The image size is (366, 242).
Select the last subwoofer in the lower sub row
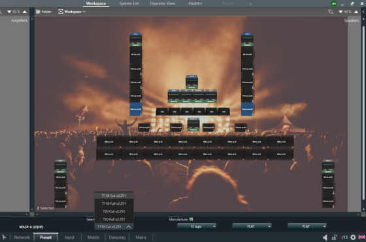coord(281,154)
